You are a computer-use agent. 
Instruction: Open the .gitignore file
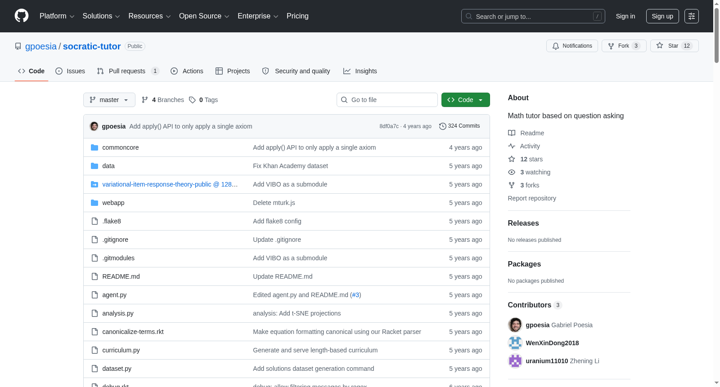[115, 240]
